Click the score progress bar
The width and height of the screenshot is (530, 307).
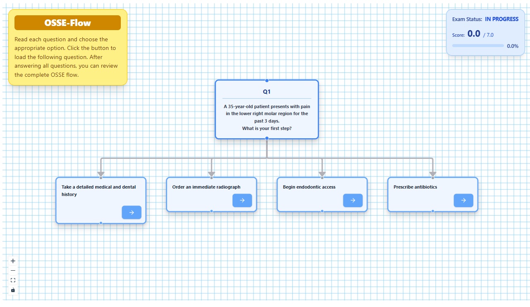click(478, 46)
